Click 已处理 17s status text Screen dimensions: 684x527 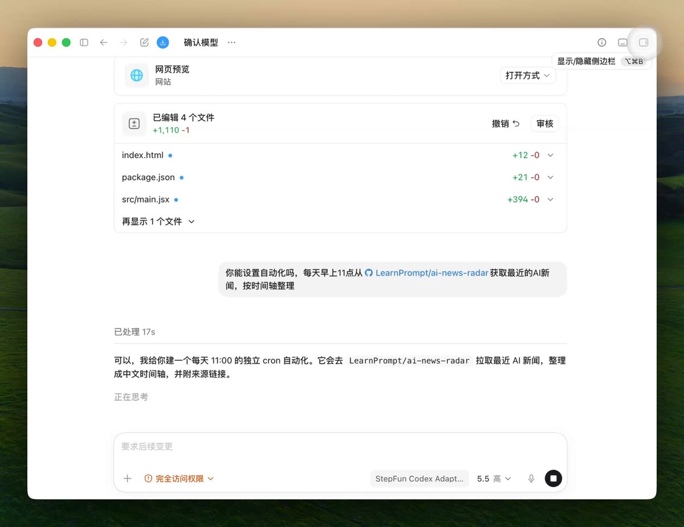[x=135, y=332]
